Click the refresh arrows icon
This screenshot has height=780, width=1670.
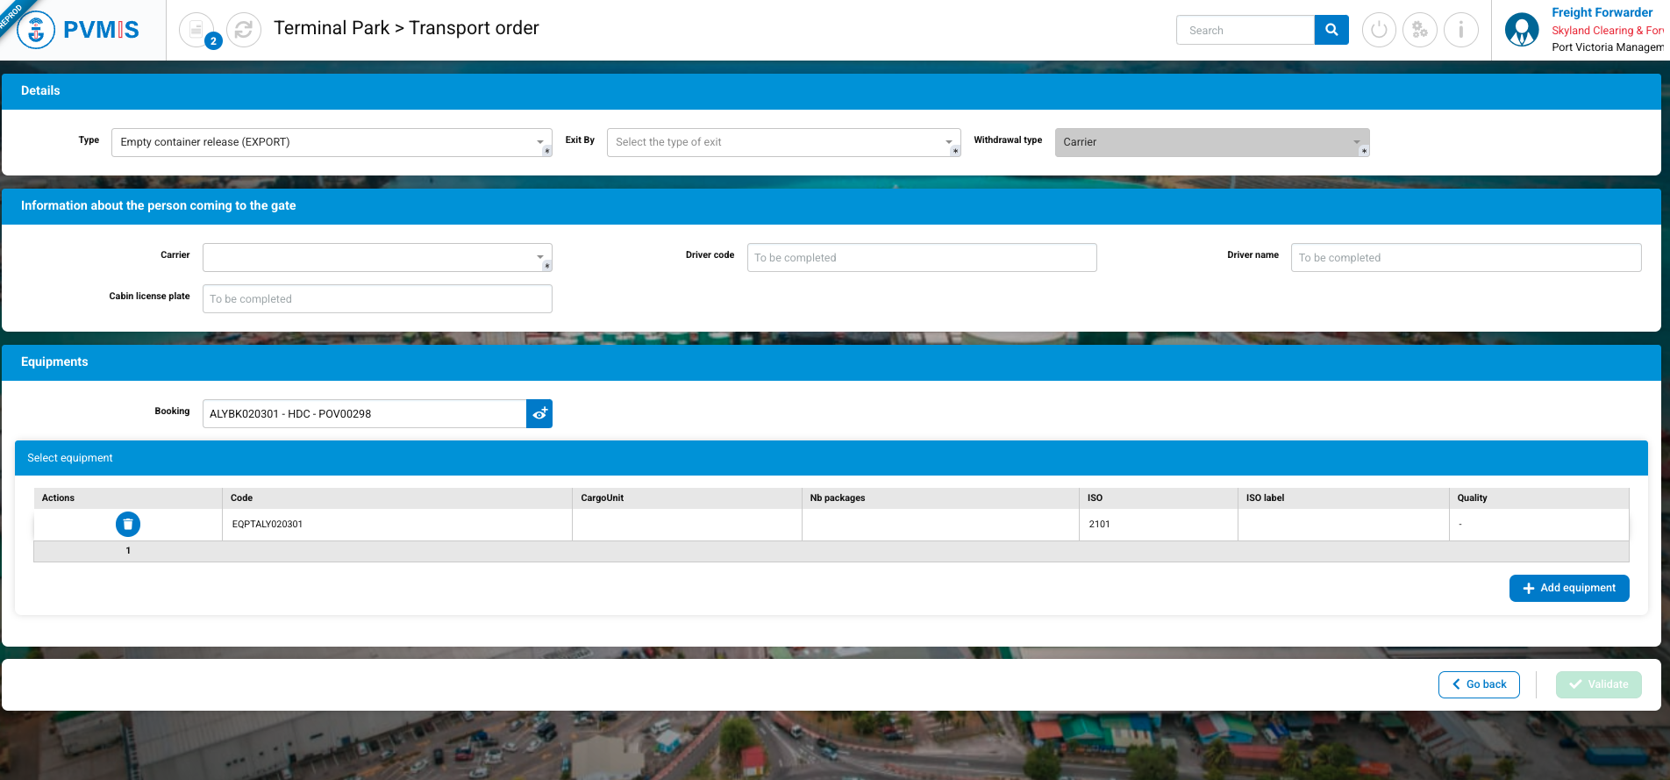pyautogui.click(x=244, y=30)
